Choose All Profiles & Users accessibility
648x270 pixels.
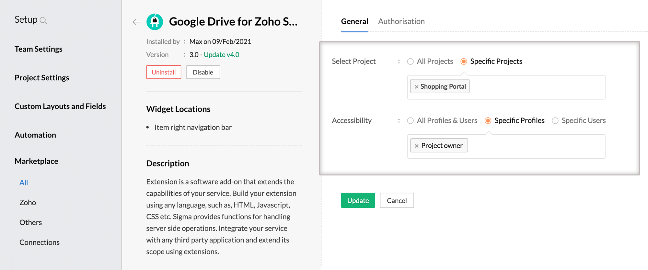[x=411, y=121]
